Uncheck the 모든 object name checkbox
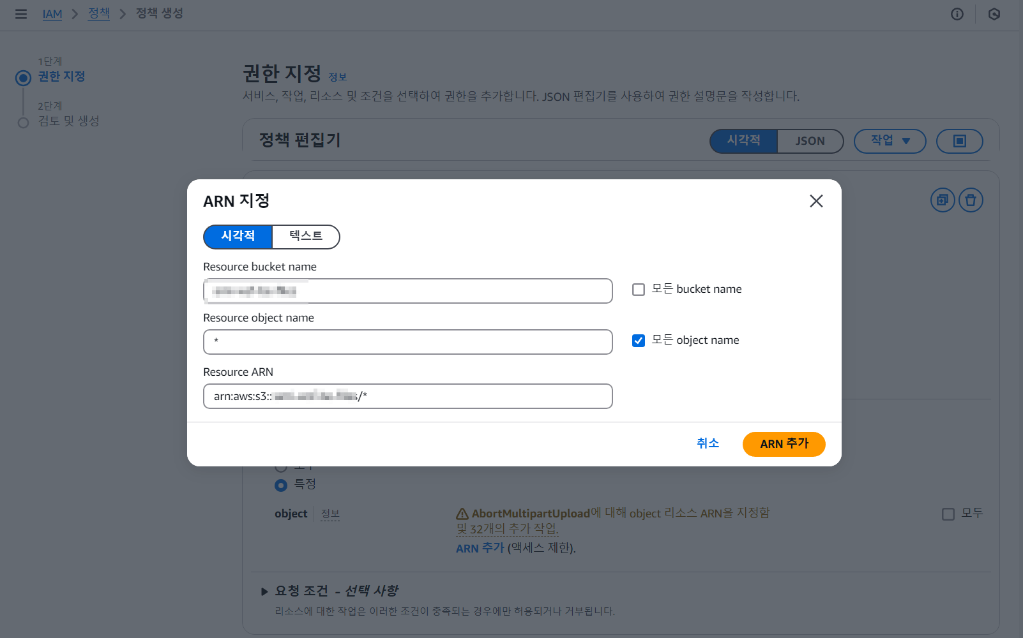The image size is (1023, 638). (639, 341)
